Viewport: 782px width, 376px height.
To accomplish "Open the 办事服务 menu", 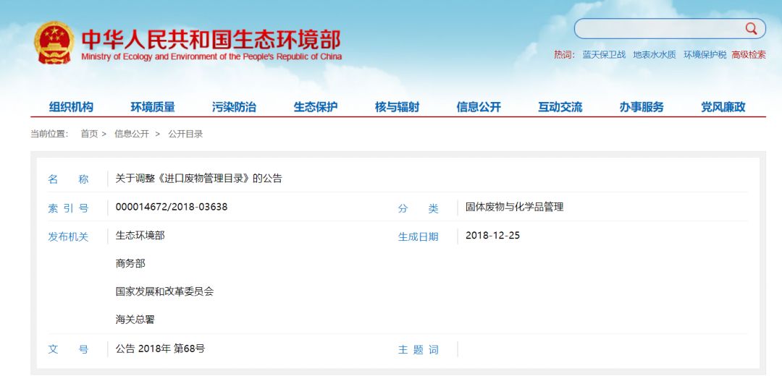I will pyautogui.click(x=642, y=106).
